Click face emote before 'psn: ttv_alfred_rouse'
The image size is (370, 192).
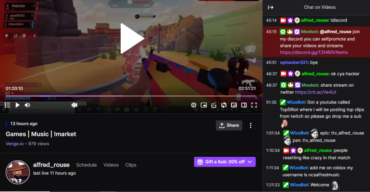pyautogui.click(x=287, y=141)
